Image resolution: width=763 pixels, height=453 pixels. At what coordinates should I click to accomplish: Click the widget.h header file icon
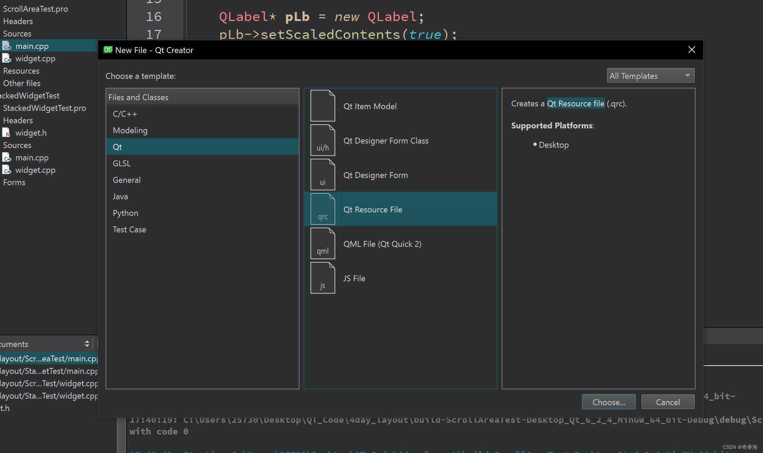[7, 133]
